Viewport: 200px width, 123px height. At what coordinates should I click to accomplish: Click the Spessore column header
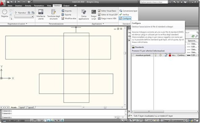click(192, 41)
